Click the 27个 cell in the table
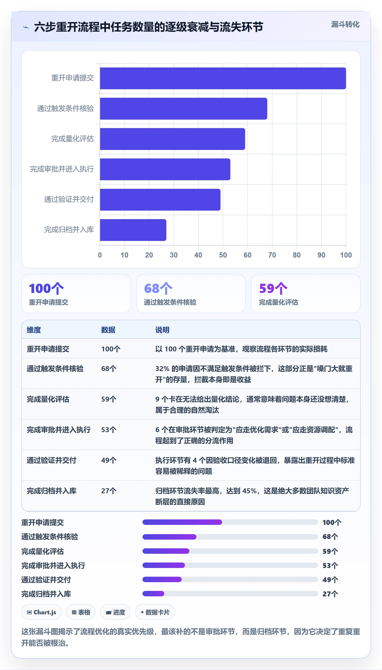This screenshot has height=670, width=382. click(109, 491)
